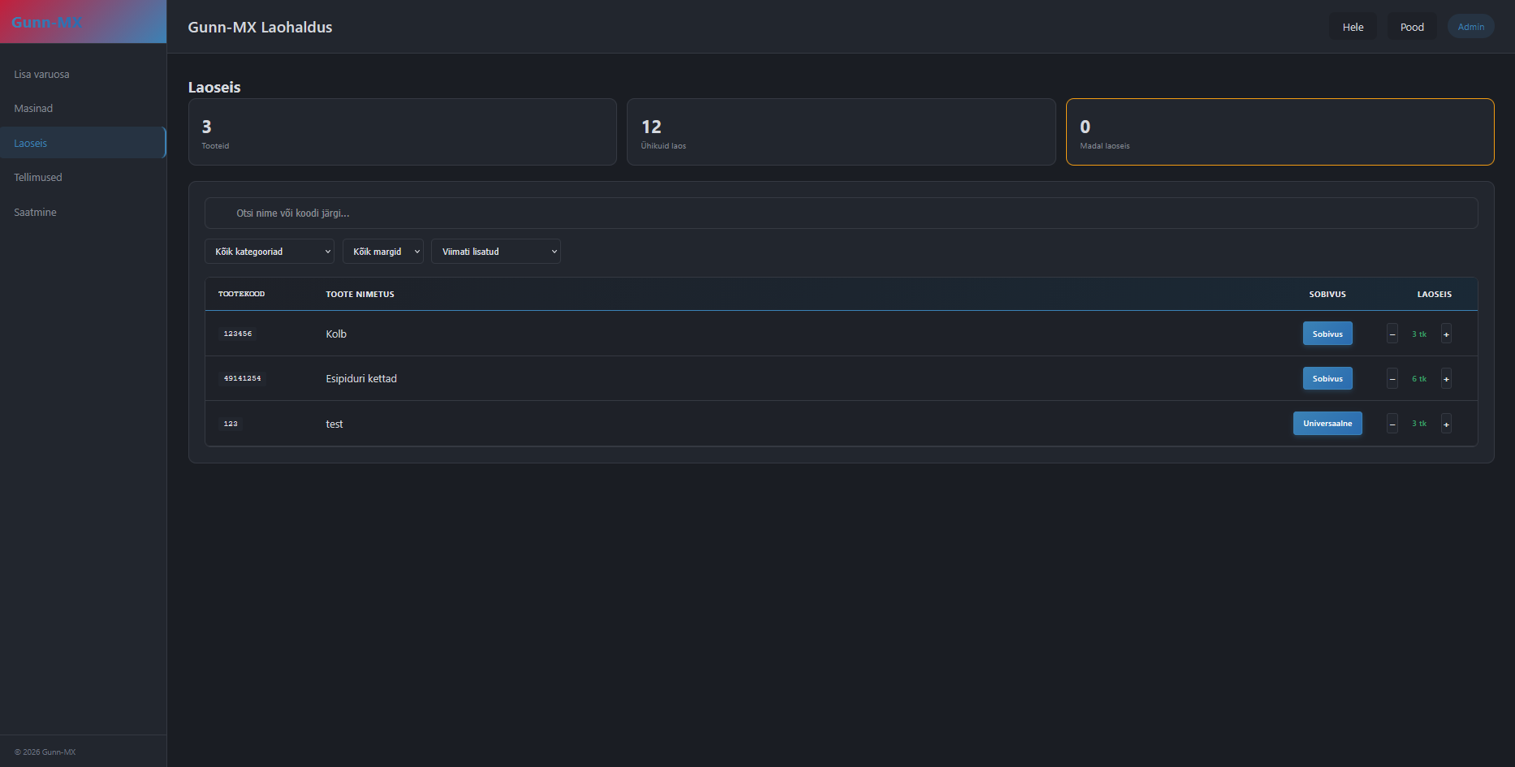
Task: Open the Kõik margid brand filter
Action: coord(382,252)
